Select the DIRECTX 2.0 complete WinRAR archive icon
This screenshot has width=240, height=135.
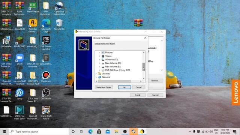[6, 6]
